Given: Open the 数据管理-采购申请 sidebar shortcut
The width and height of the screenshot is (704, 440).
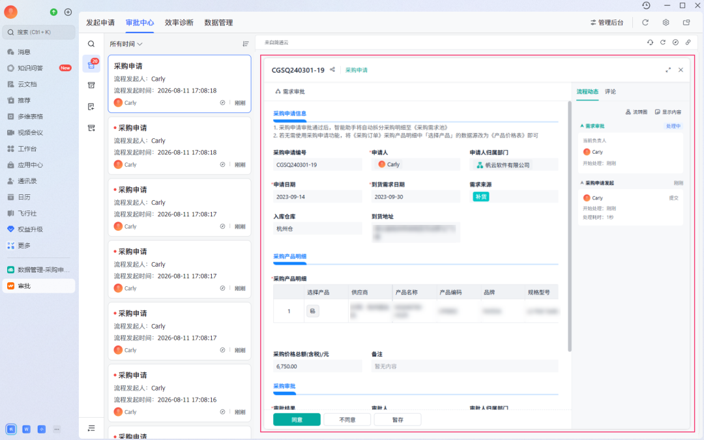Looking at the screenshot, I should 38,270.
